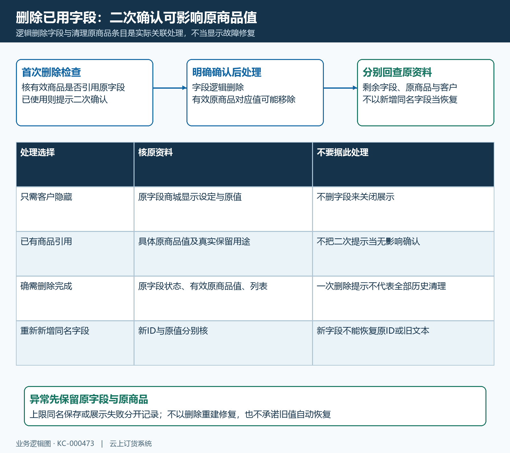510x453 pixels.
Task: Click the cell 重新新增同名字段
Action: point(75,343)
